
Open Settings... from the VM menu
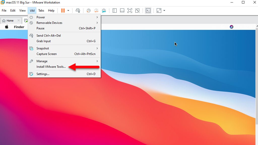pyautogui.click(x=64, y=74)
